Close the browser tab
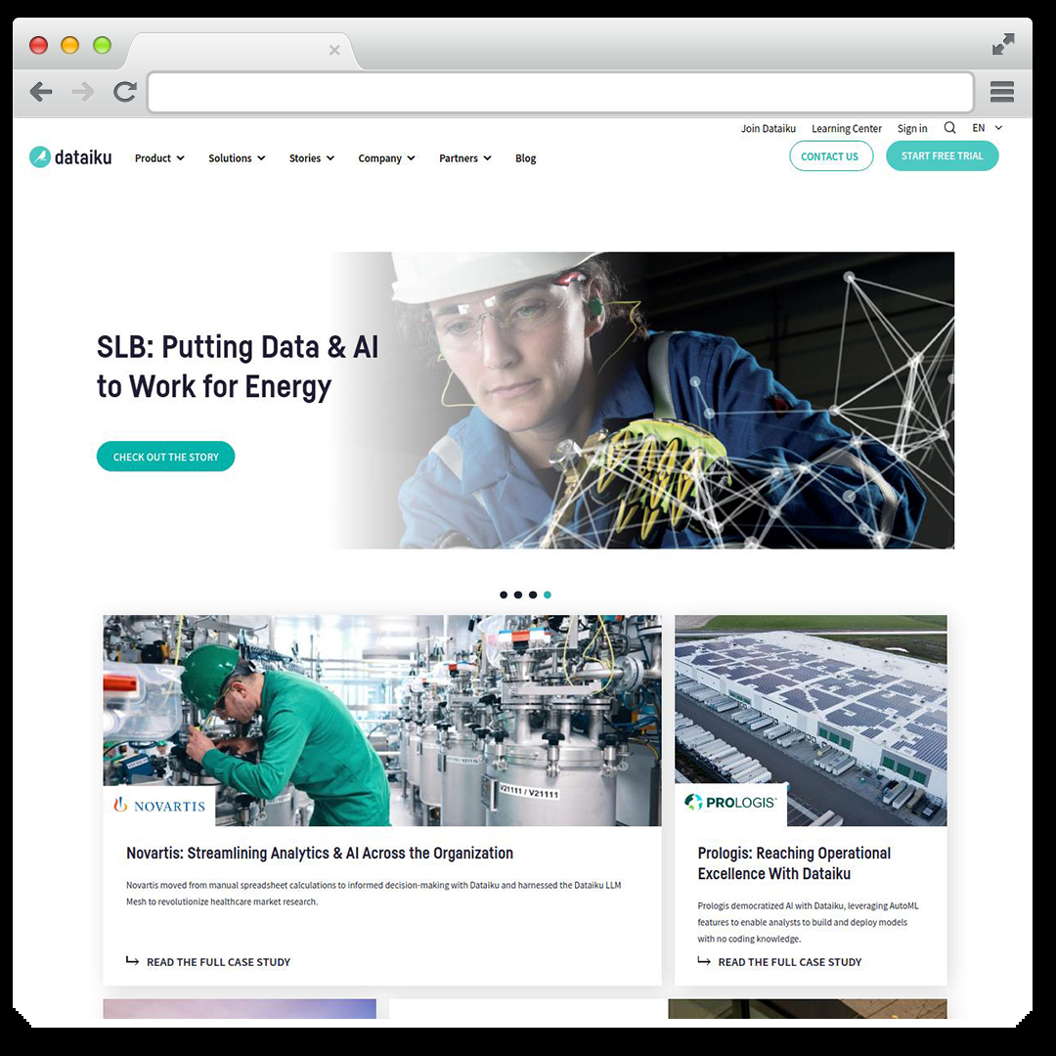The height and width of the screenshot is (1056, 1056). [x=334, y=50]
